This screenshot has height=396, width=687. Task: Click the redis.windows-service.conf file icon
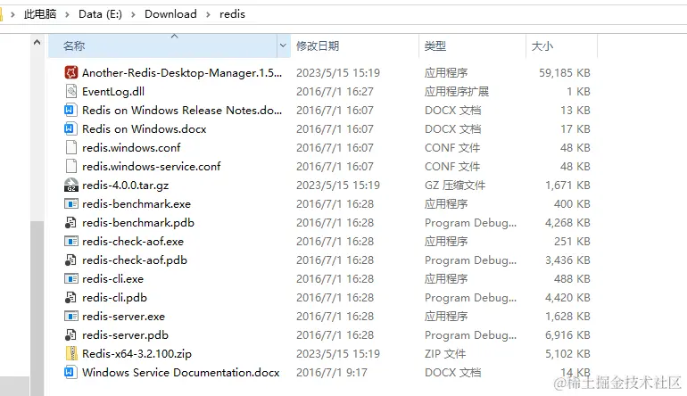point(71,166)
